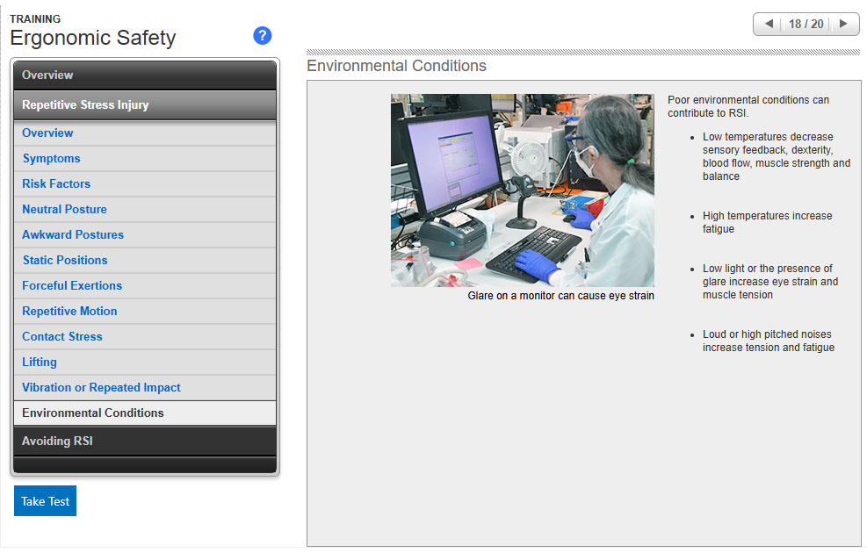Select the Lifting topic
This screenshot has width=867, height=553.
point(40,363)
